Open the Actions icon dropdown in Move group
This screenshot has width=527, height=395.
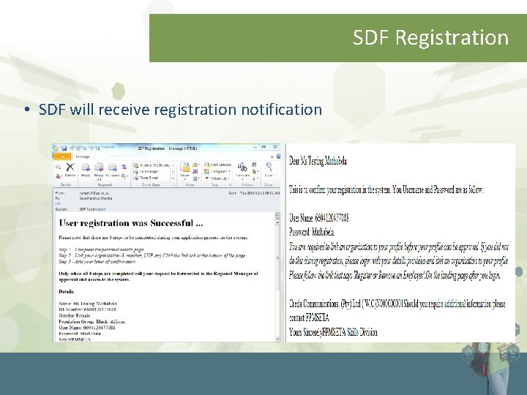pyautogui.click(x=196, y=178)
